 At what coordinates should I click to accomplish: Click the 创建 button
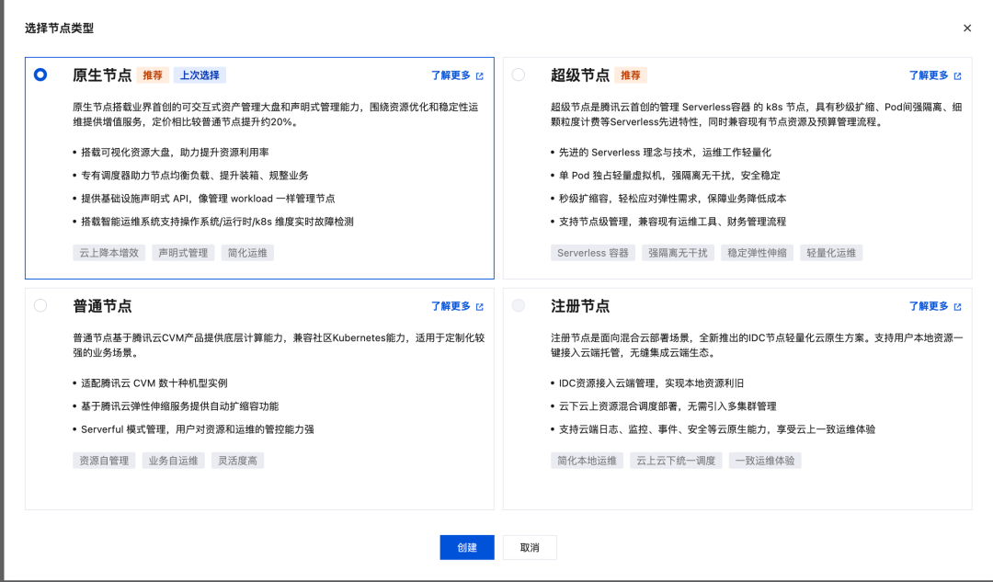point(466,547)
